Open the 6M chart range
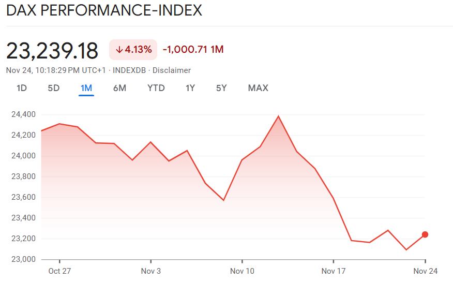453x281 pixels. coord(119,88)
